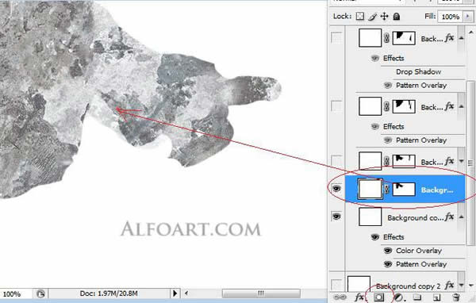Enable Lock image pixels brush icon
The height and width of the screenshot is (303, 476).
[x=372, y=17]
